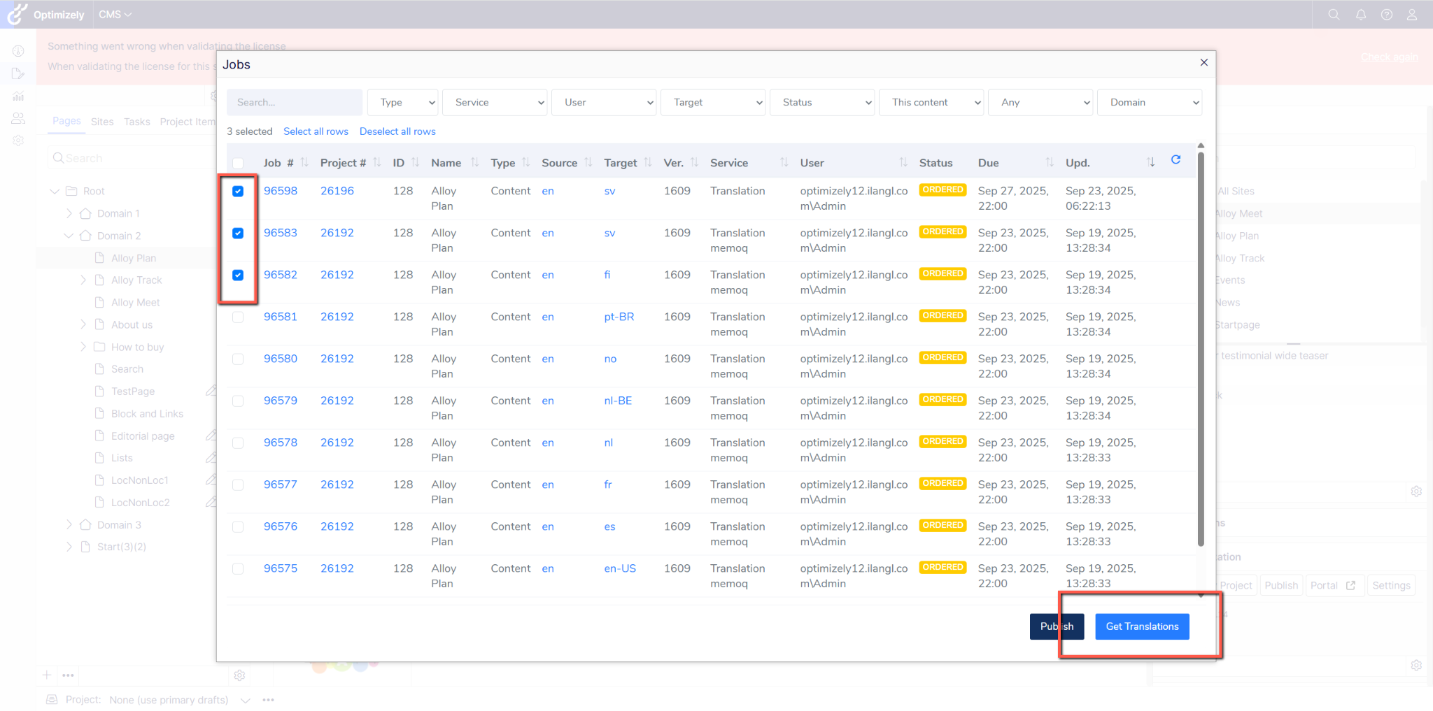Click the Publish button in Jobs dialog
The image size is (1433, 711).
click(x=1057, y=626)
